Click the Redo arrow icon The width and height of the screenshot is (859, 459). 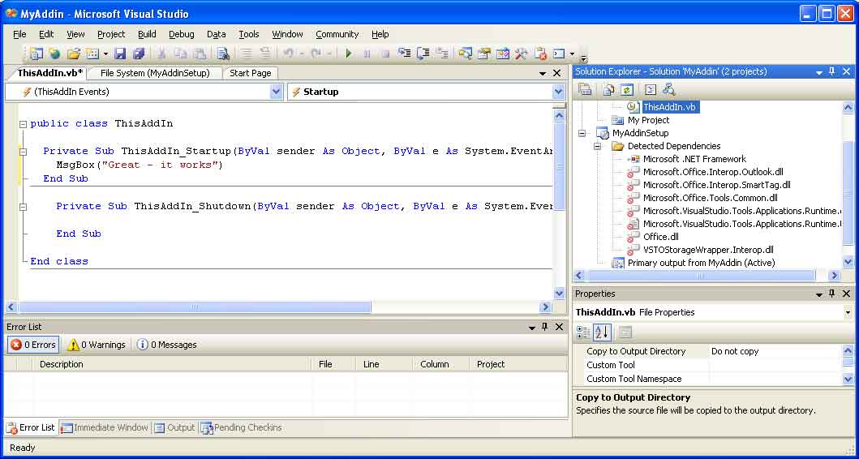pos(316,54)
